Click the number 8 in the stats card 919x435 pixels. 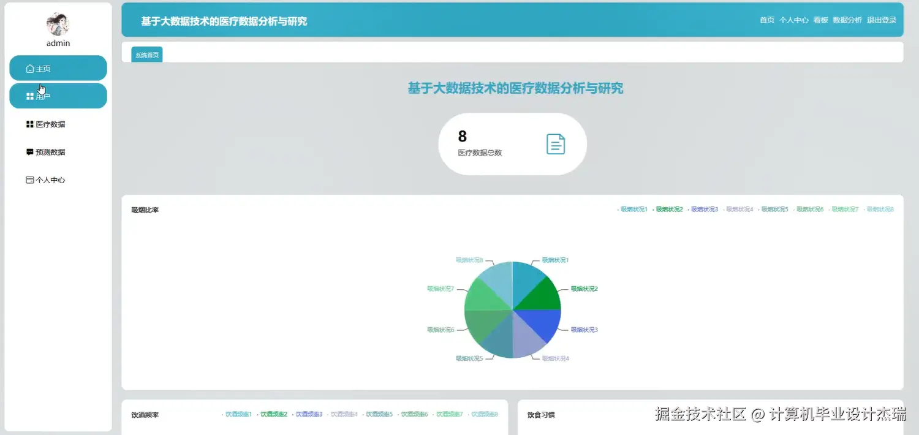[463, 136]
